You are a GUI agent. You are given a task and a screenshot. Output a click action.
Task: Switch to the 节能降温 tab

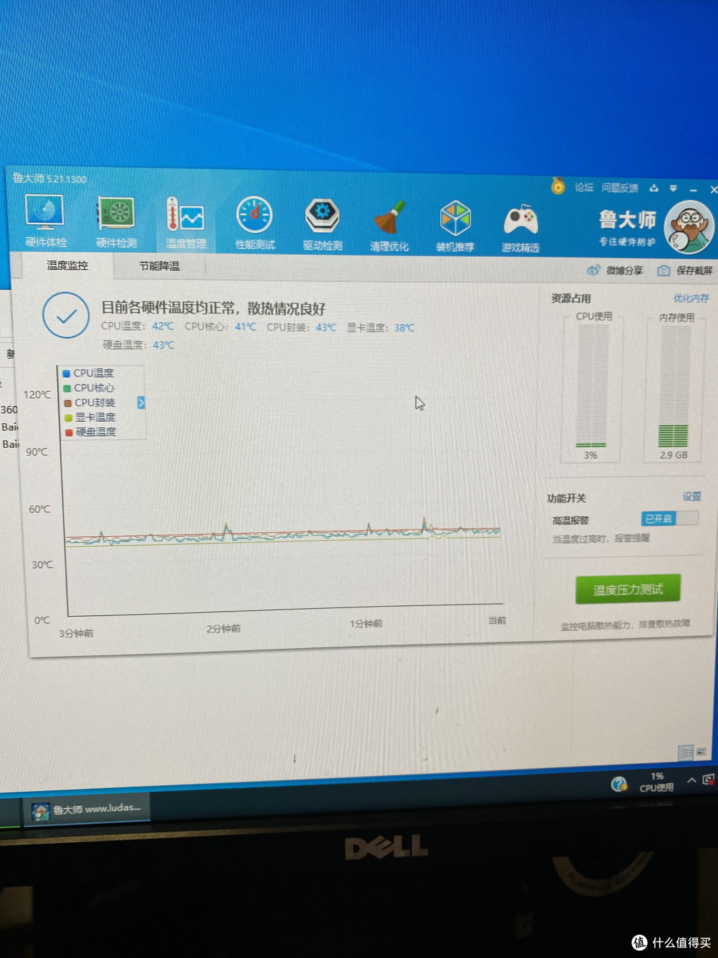point(160,266)
